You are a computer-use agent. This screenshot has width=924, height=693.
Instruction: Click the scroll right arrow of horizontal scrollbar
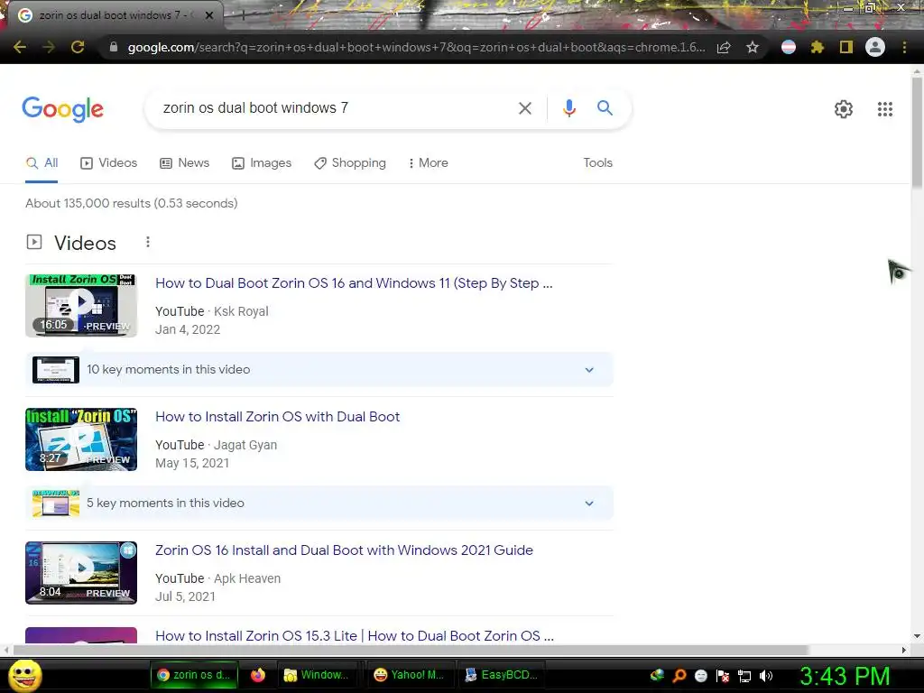(x=904, y=650)
